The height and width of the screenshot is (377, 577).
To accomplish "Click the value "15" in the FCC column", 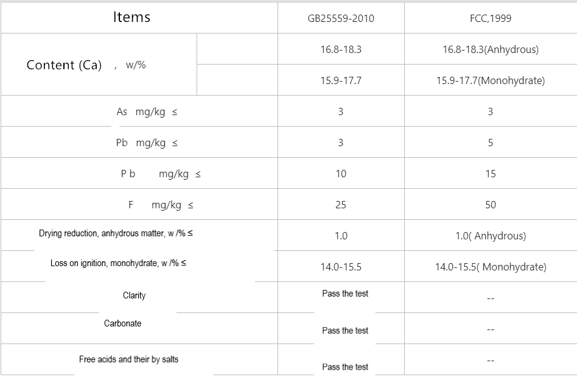I will pyautogui.click(x=491, y=174).
